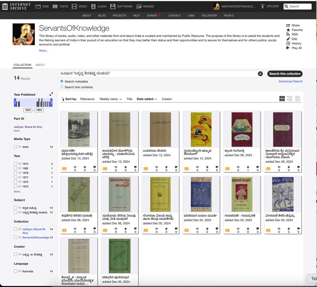Check the JaiGyan: Bharat Ek Khoj collection checkbox

coord(16,229)
